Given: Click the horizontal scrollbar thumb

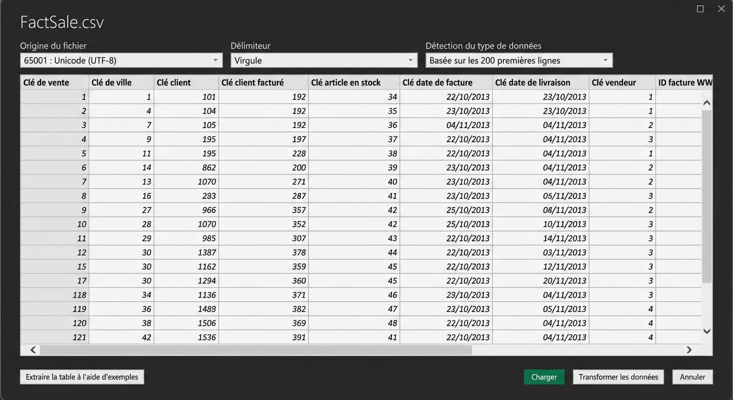Looking at the screenshot, I should pos(255,350).
